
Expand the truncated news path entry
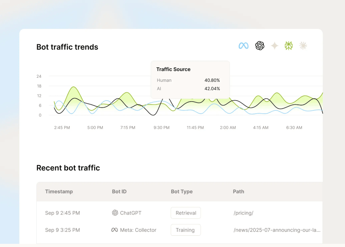(276, 230)
